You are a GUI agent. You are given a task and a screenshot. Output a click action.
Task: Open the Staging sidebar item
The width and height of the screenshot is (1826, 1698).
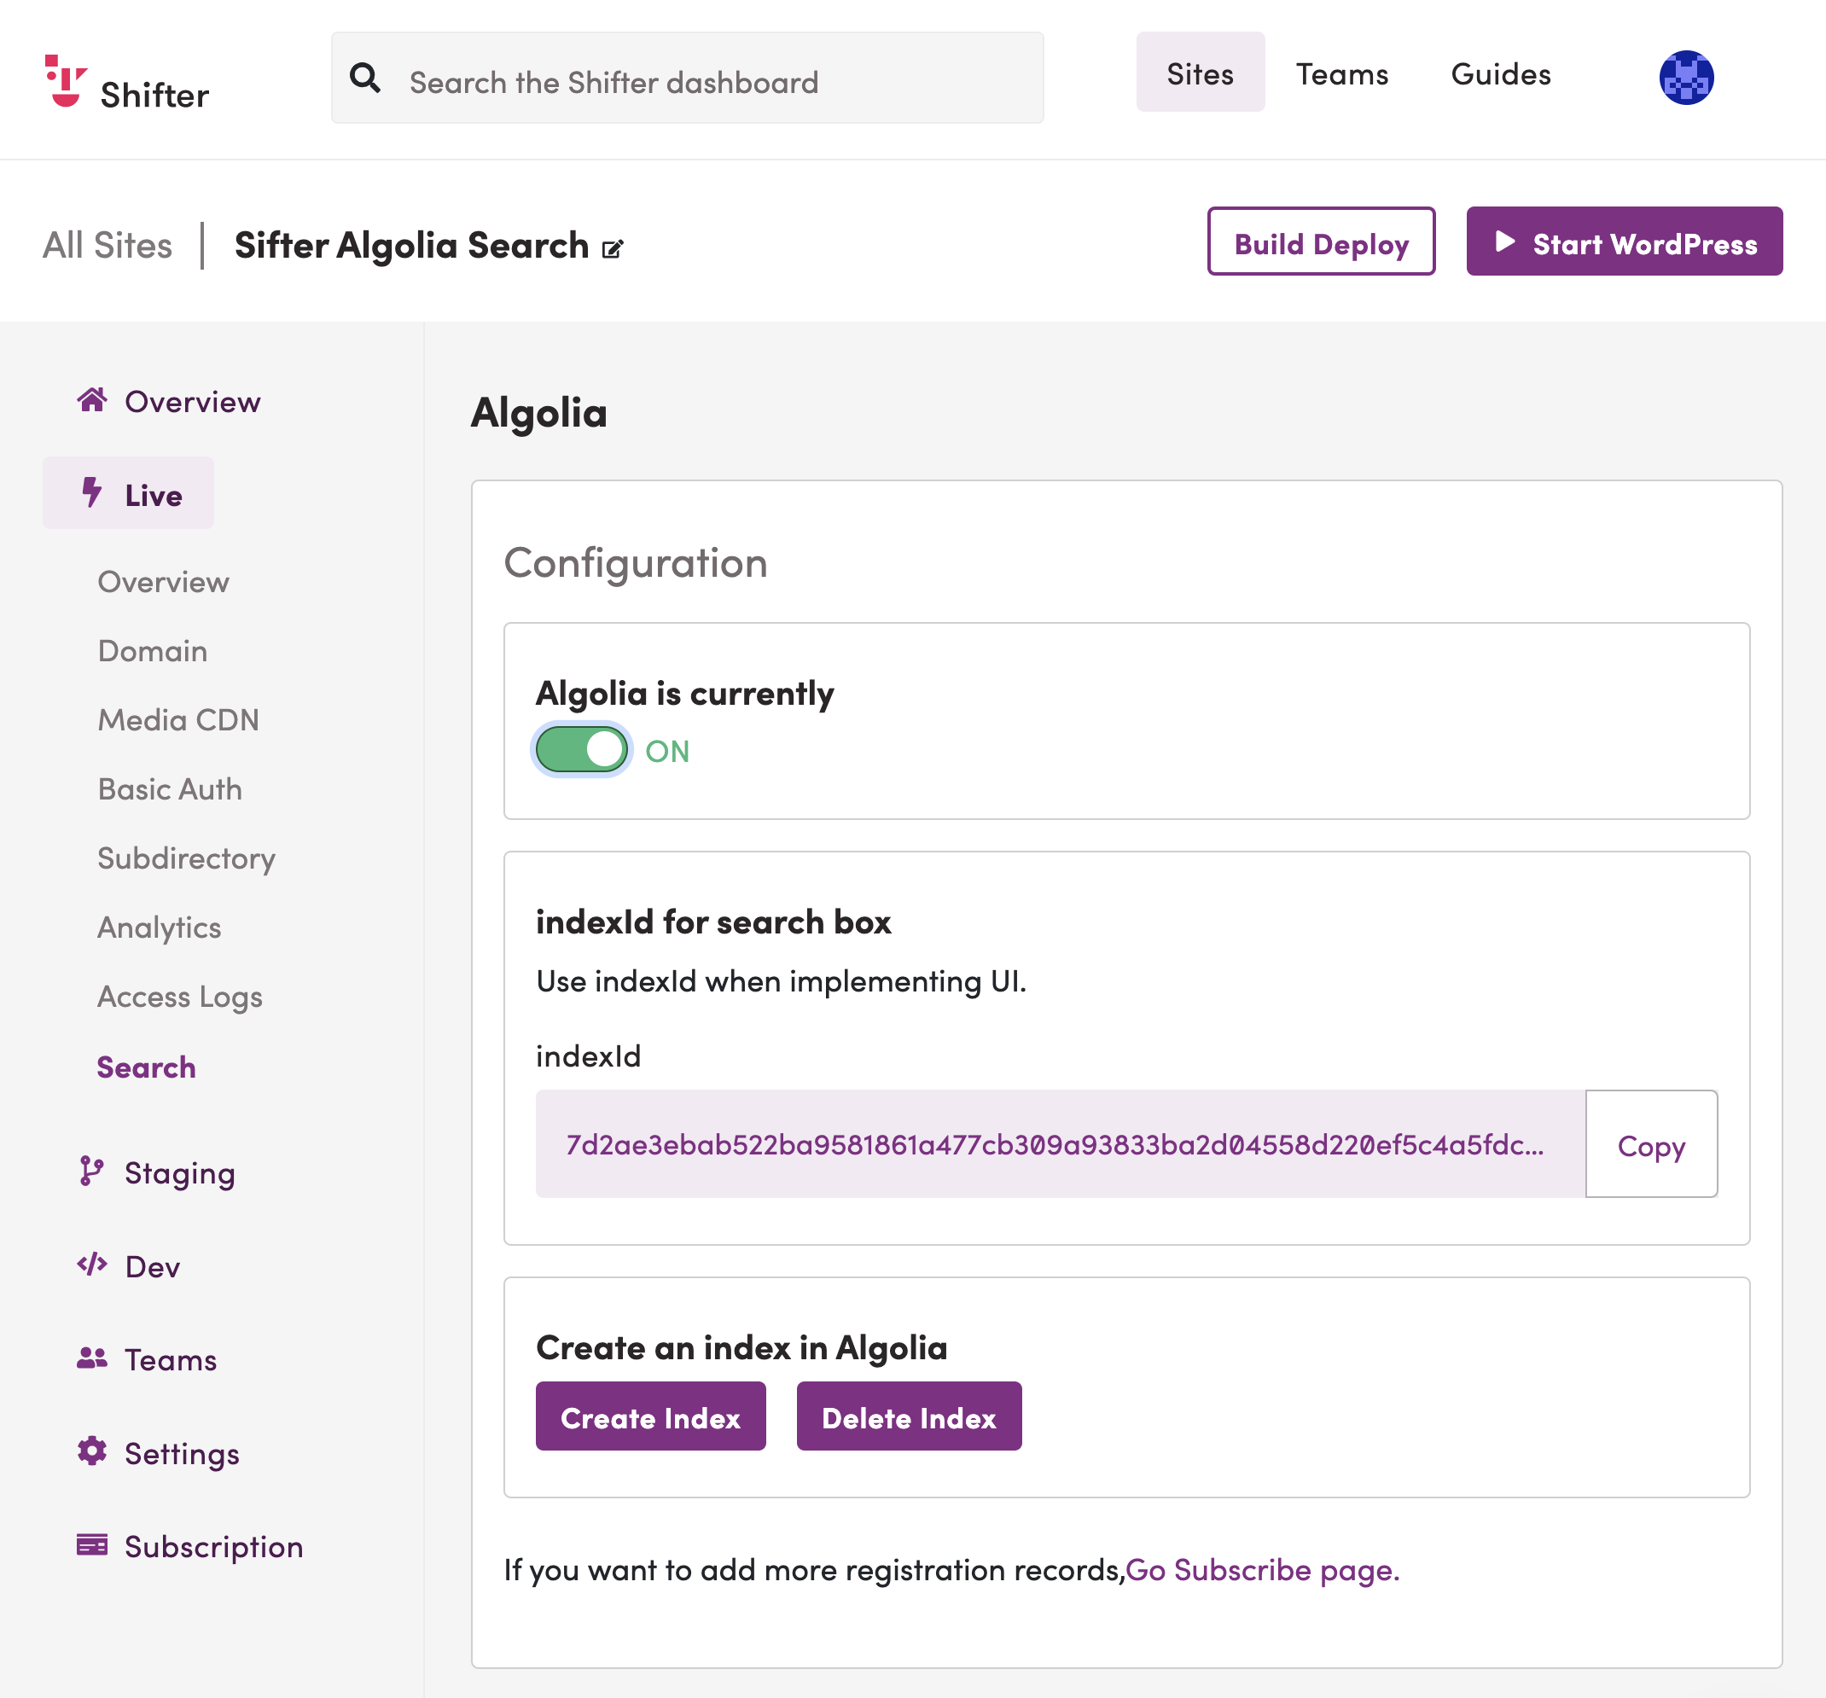pyautogui.click(x=157, y=1173)
